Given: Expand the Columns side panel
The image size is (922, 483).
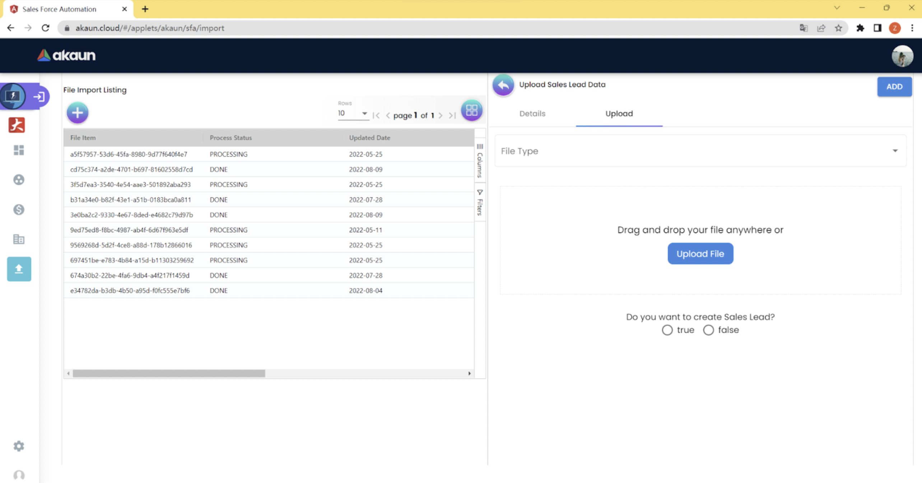Looking at the screenshot, I should click(480, 161).
